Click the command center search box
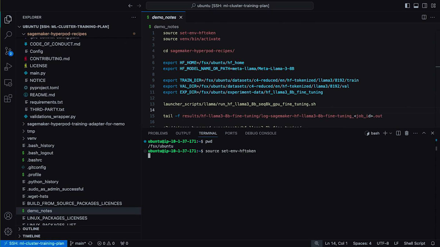 click(x=230, y=5)
